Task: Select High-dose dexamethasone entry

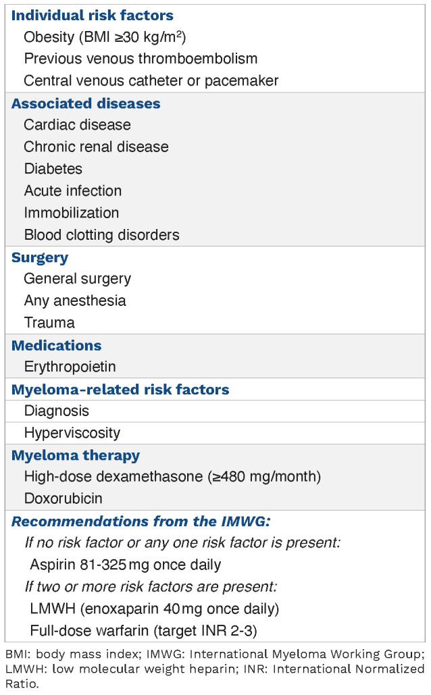Action: coord(172,477)
